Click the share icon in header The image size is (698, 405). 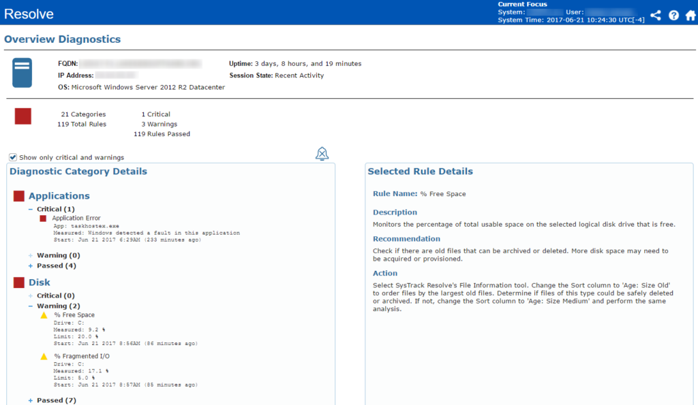click(x=655, y=15)
